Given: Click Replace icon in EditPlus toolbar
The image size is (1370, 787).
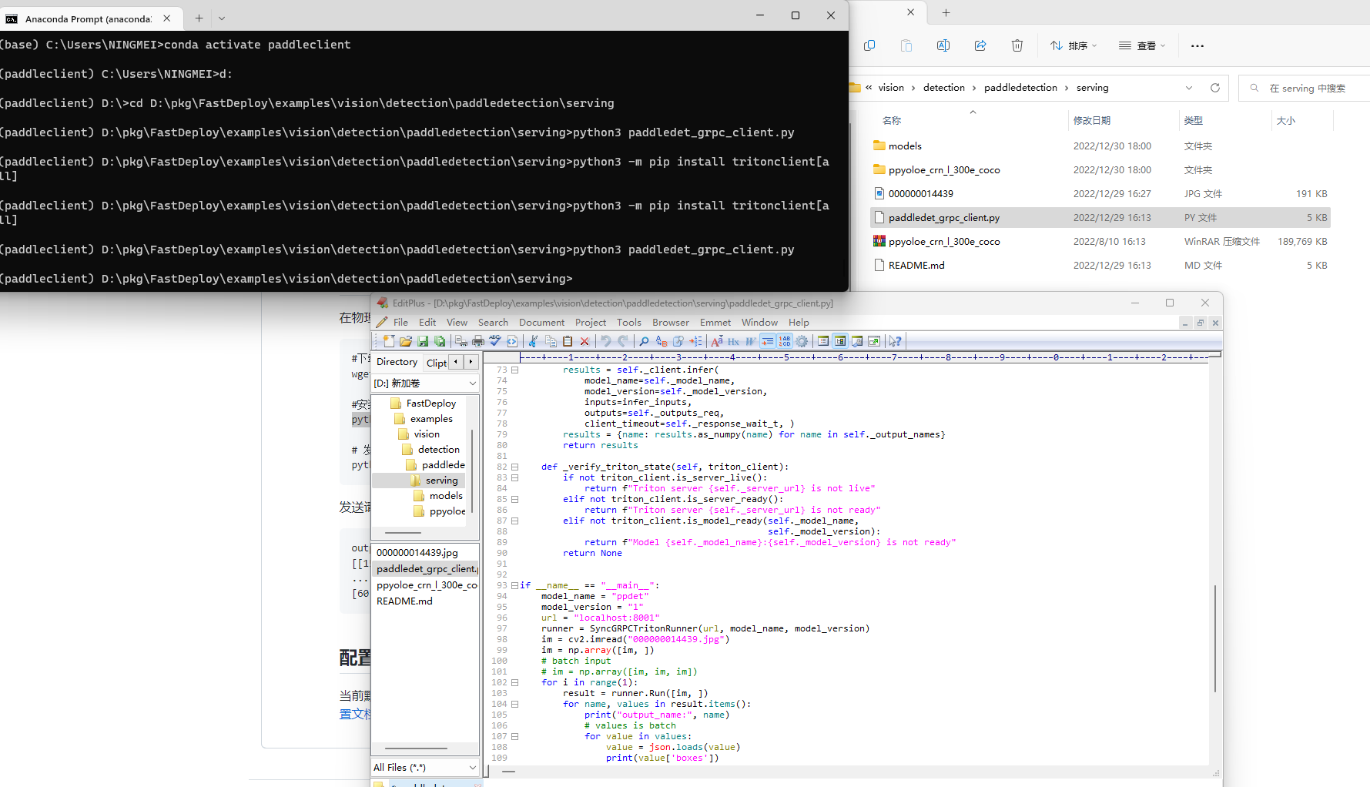Looking at the screenshot, I should tap(662, 341).
